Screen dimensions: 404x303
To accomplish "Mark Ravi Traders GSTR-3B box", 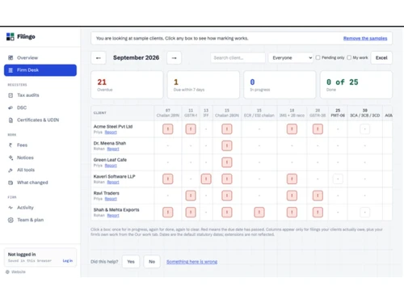I will 318,196.
